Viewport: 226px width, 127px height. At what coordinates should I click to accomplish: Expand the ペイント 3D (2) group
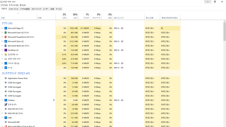[x=2, y=63]
